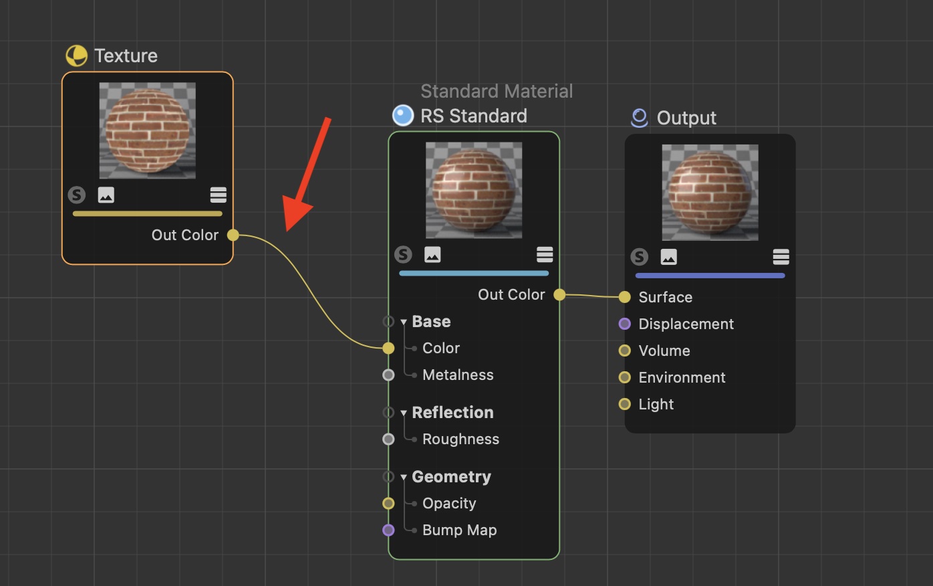933x586 pixels.
Task: Click the solo S icon on Texture node
Action: [x=77, y=195]
